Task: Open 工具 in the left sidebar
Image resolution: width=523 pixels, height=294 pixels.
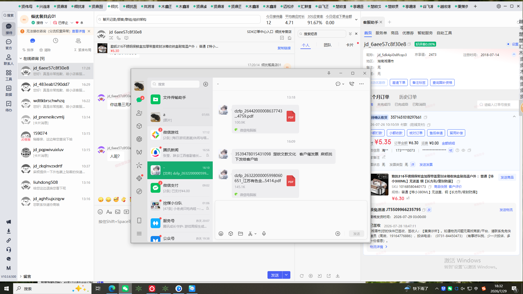Action: [x=9, y=75]
